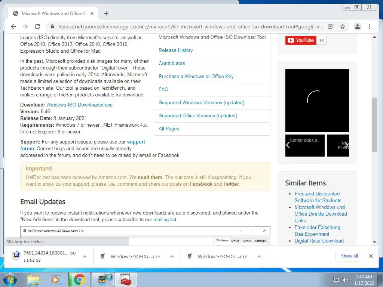Click the forward navigation arrow
This screenshot has height=287, width=383.
click(25, 27)
